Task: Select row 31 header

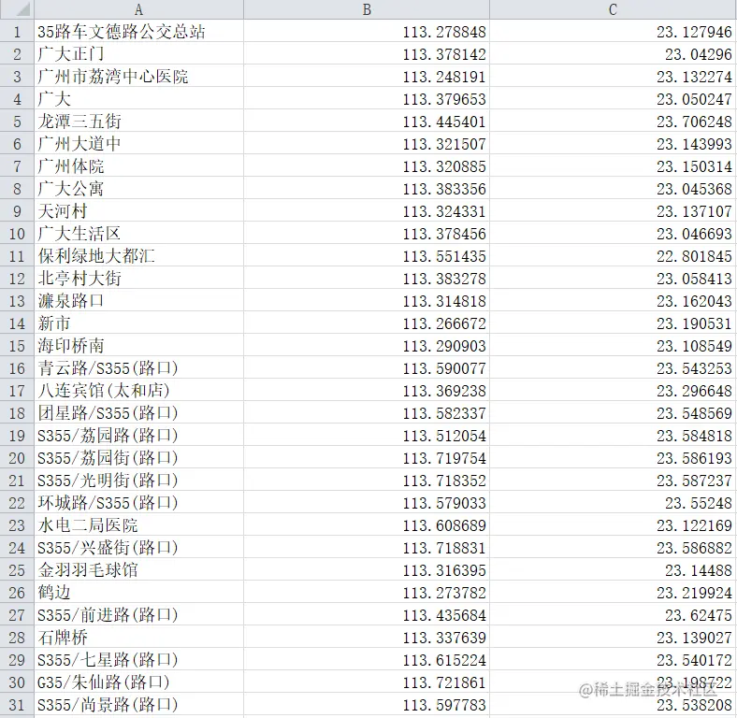Action: [x=17, y=705]
